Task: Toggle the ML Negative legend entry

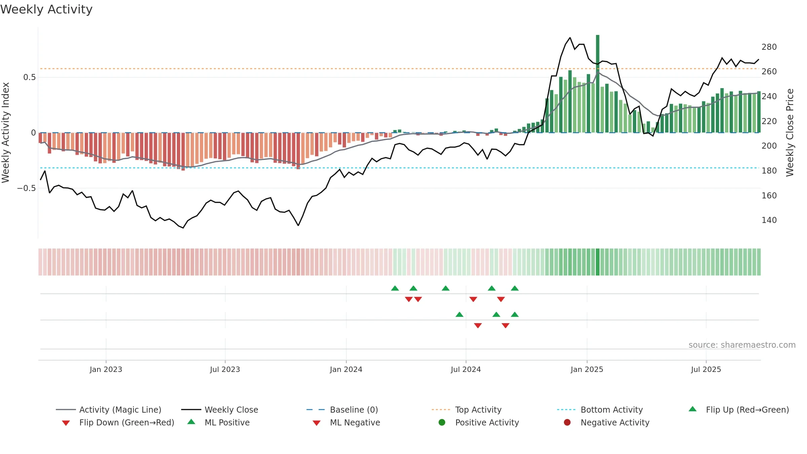Action: pyautogui.click(x=346, y=422)
